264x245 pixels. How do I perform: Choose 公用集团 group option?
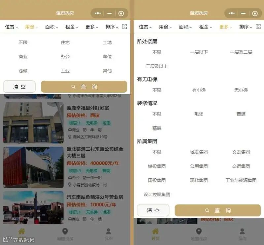(199, 166)
